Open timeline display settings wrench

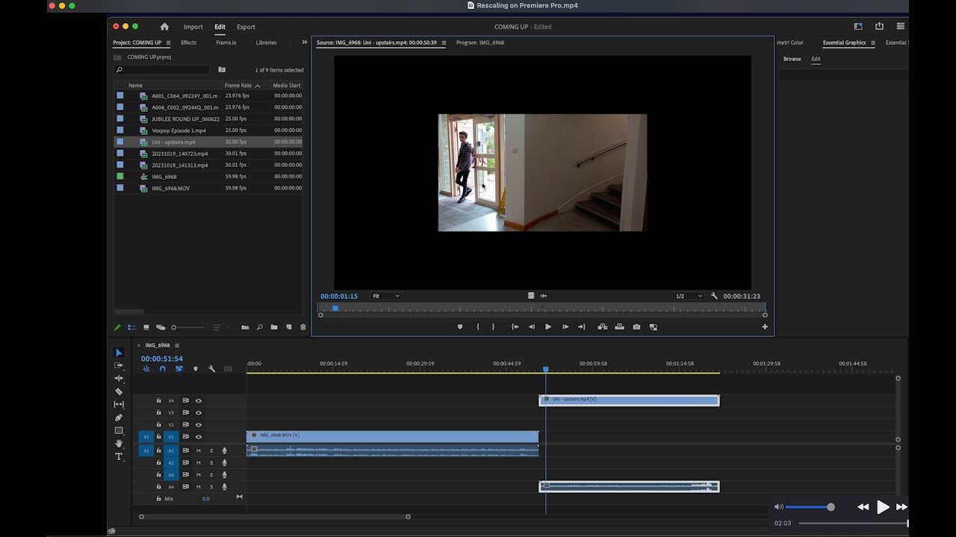pos(212,369)
